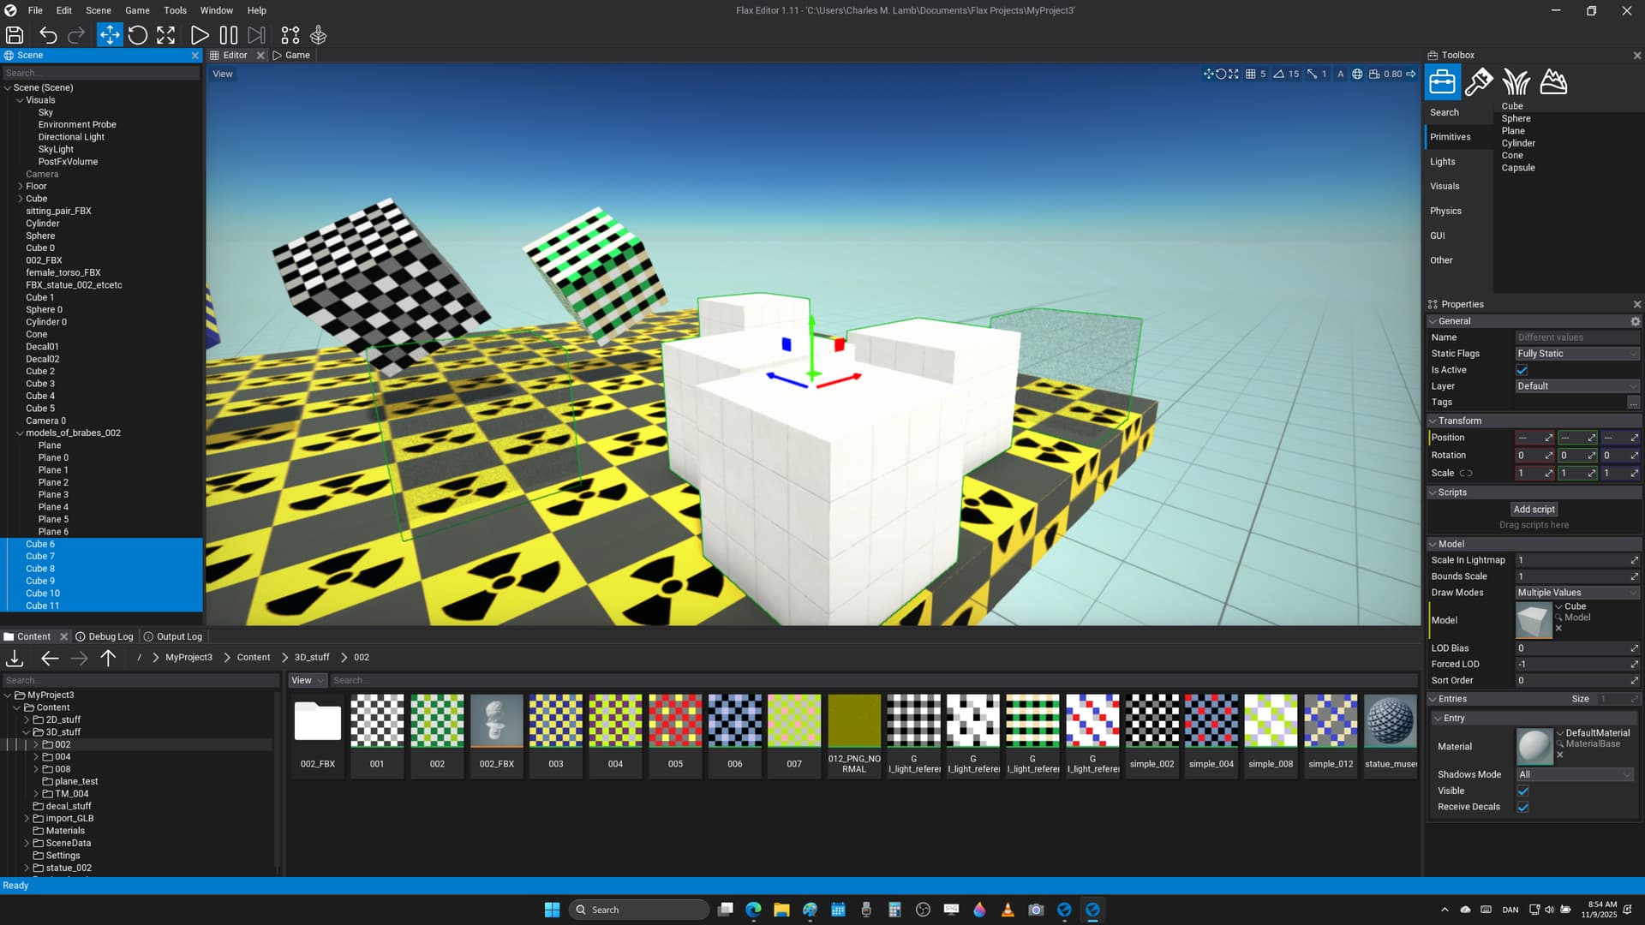
Task: Select the statue_museum sphere material thumbnail
Action: coord(1390,721)
